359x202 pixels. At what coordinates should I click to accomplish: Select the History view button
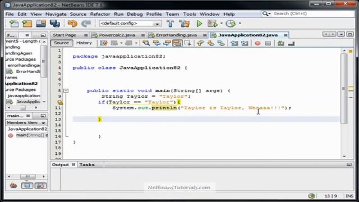[x=84, y=43]
